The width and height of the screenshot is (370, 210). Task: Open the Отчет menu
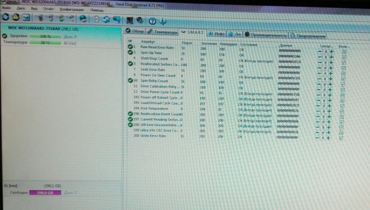[48, 9]
